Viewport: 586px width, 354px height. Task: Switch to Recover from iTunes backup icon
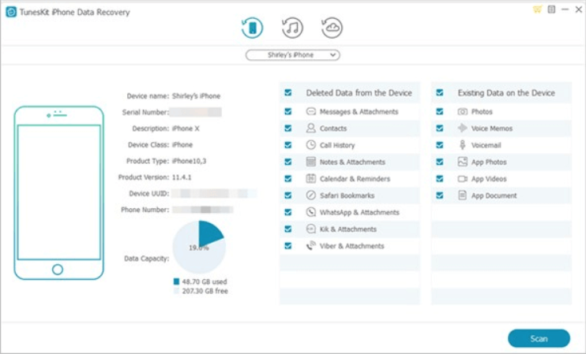coord(292,28)
